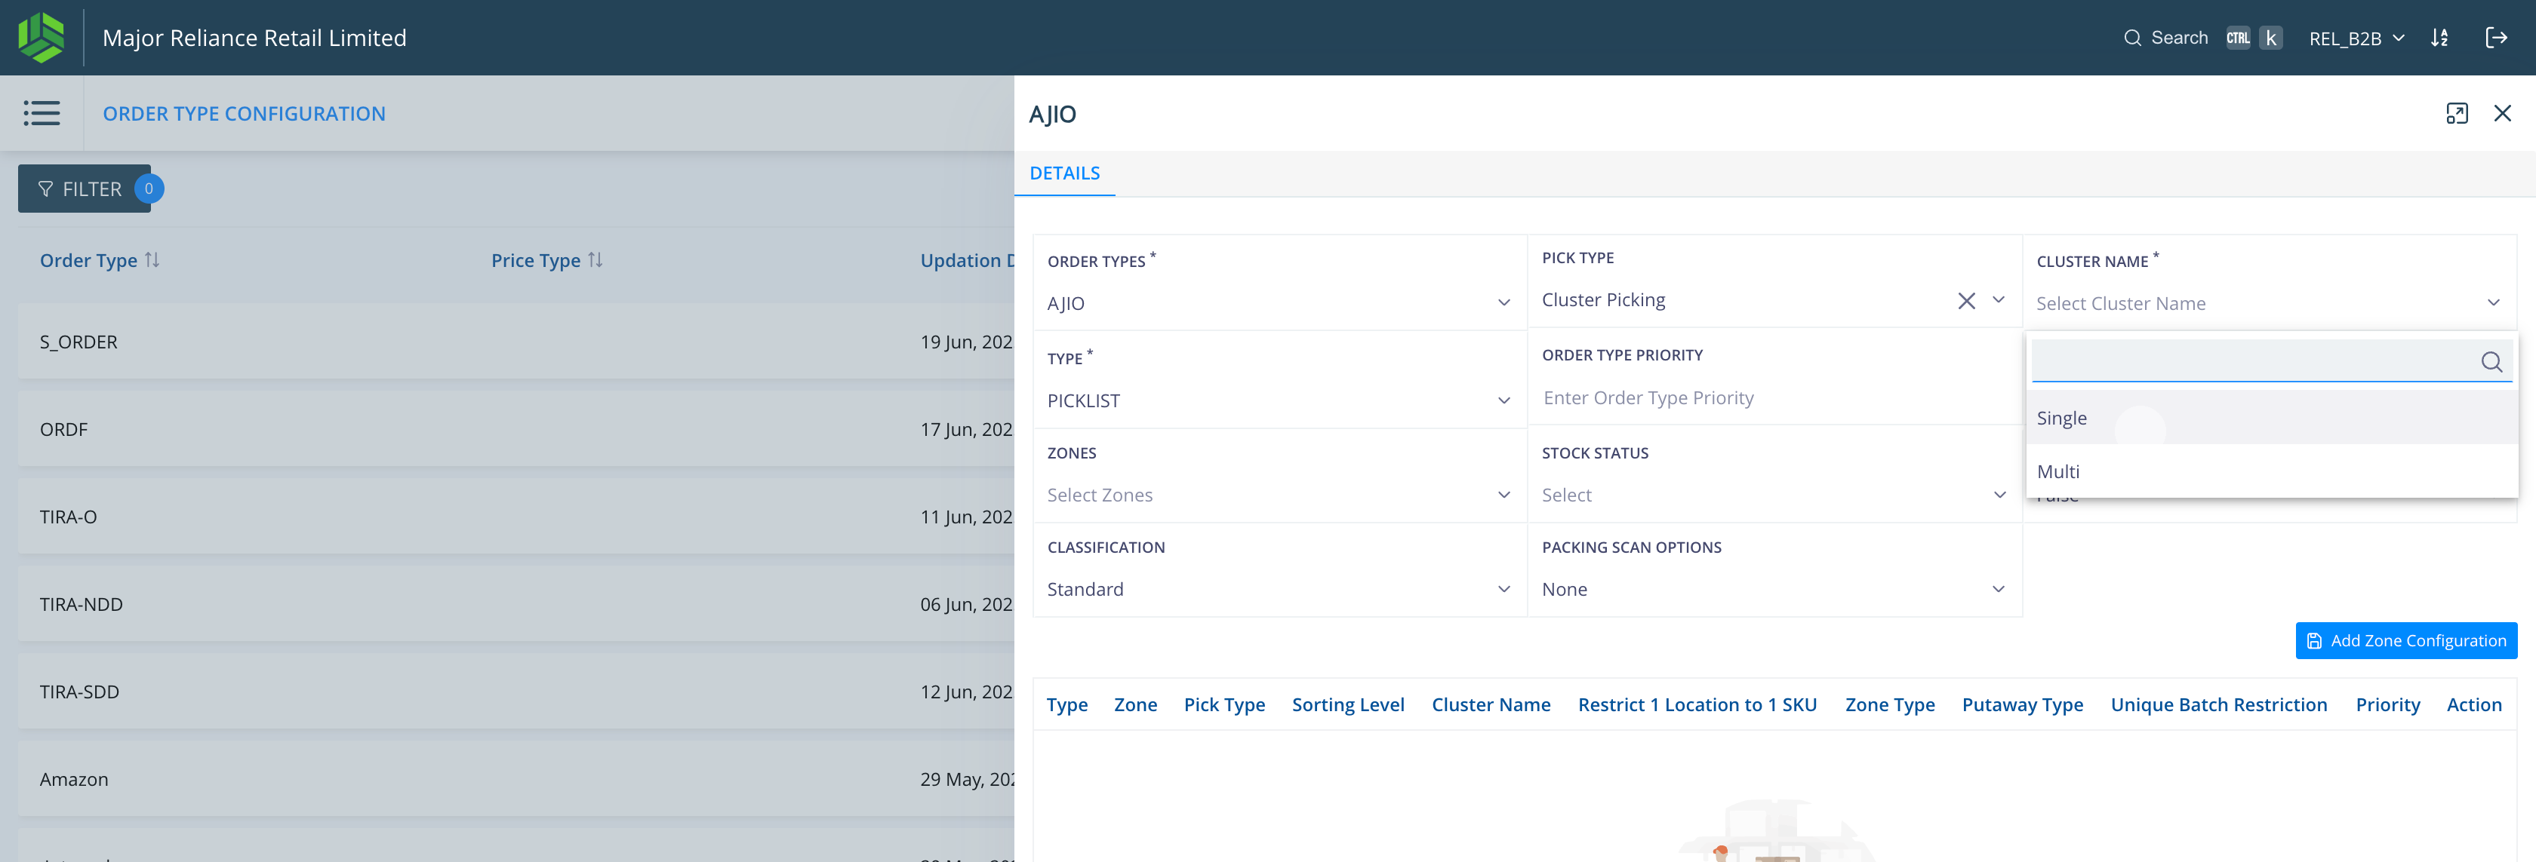Click the sort A-Z icon in header
This screenshot has width=2536, height=862.
pos(2439,38)
